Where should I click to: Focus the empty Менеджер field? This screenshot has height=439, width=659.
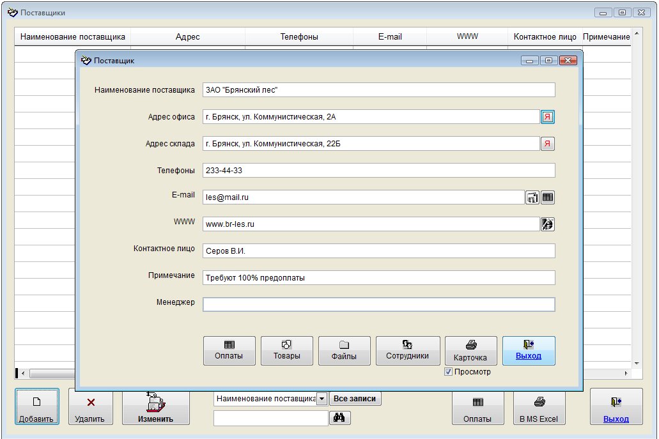(x=378, y=305)
